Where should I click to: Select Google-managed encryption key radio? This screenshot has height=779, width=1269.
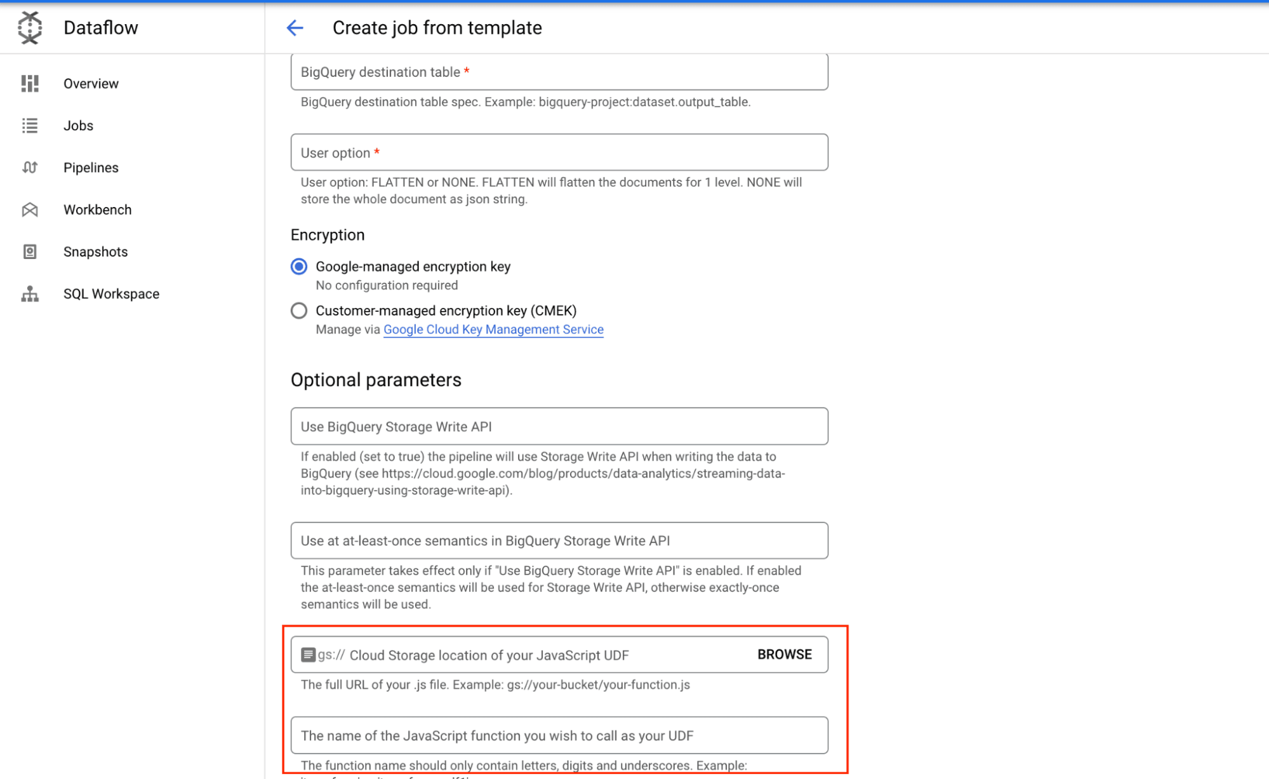pos(299,267)
